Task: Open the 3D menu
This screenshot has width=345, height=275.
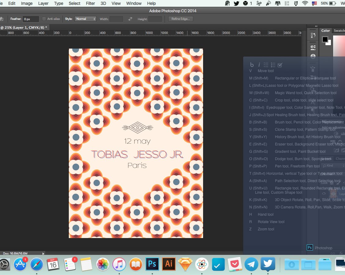Action: click(103, 3)
